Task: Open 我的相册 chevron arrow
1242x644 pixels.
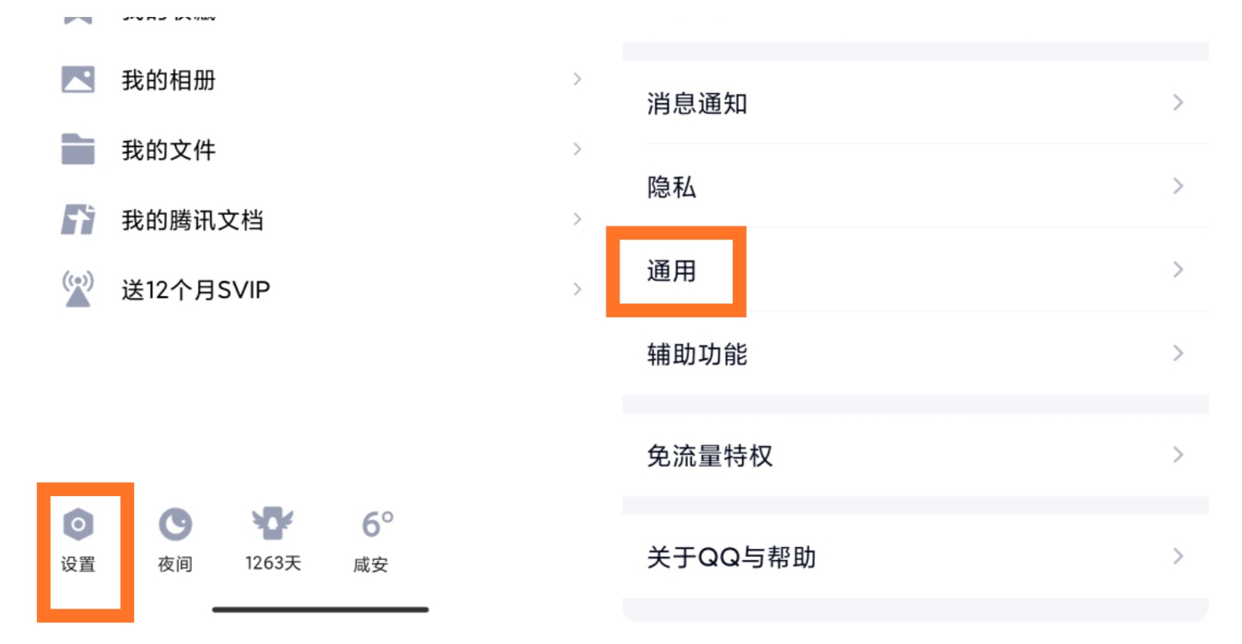Action: coord(577,79)
